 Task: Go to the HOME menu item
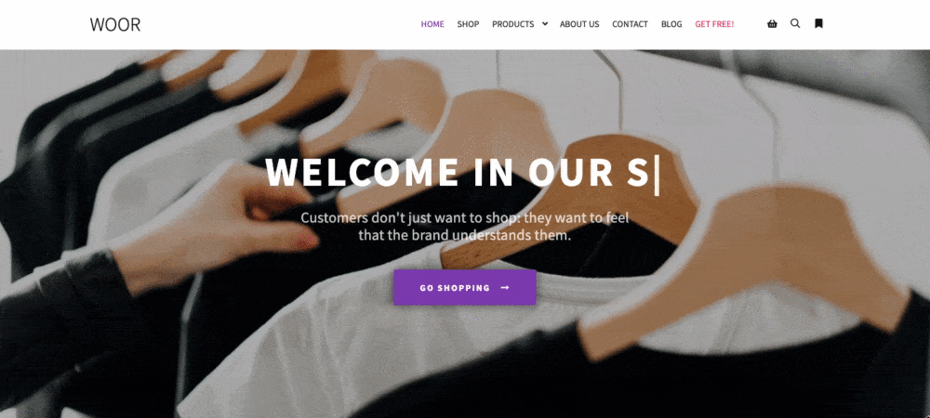[x=432, y=24]
